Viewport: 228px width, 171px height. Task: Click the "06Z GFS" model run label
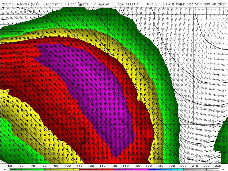(154, 4)
